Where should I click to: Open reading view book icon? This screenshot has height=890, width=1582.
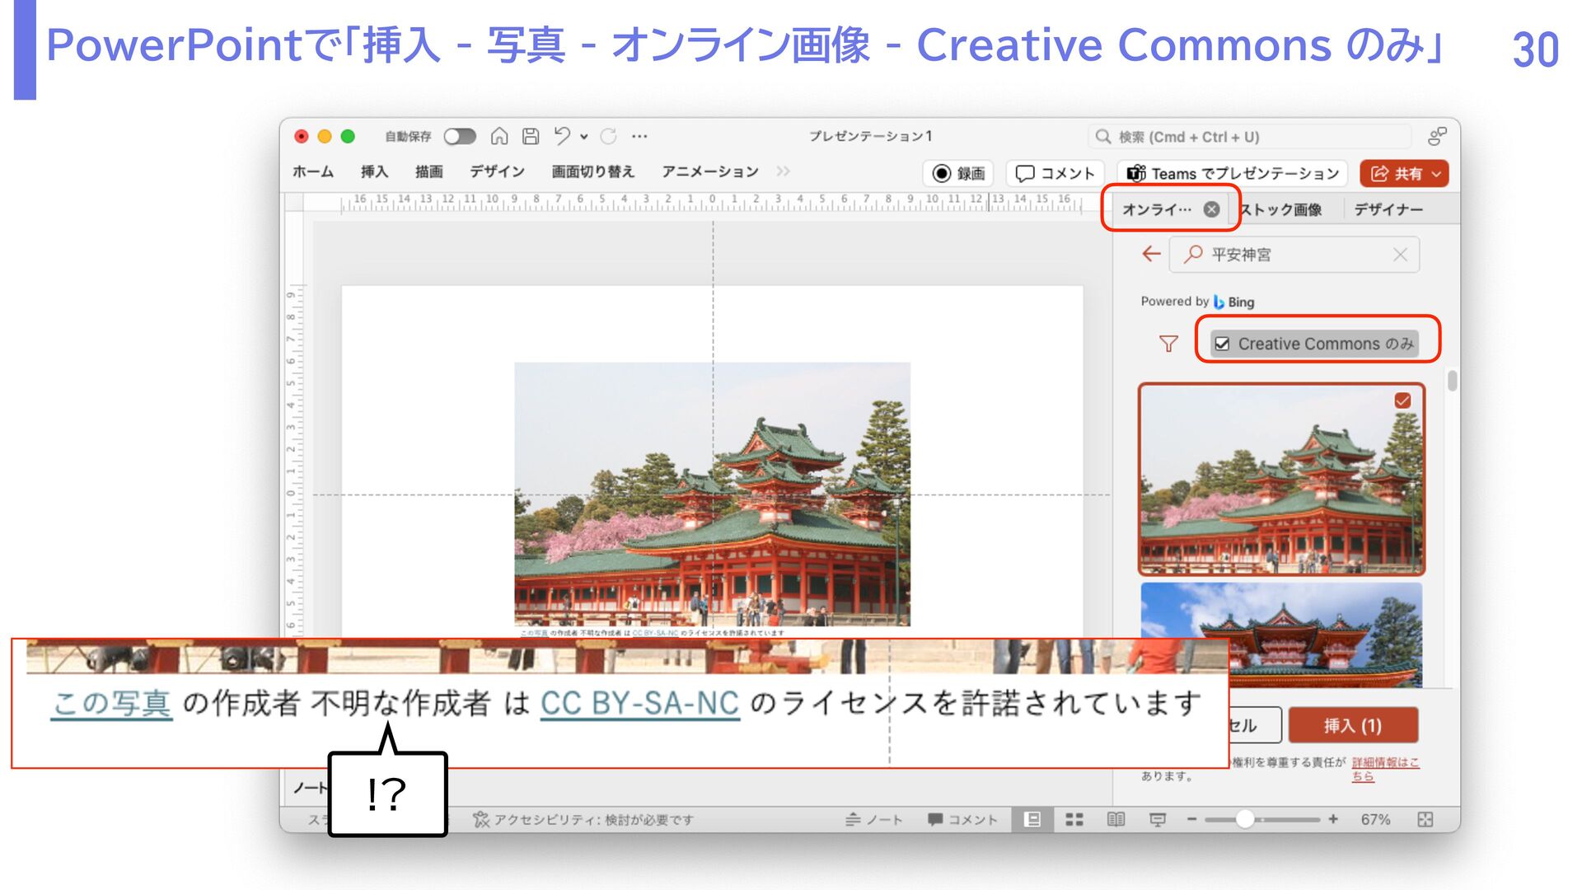click(x=1116, y=819)
